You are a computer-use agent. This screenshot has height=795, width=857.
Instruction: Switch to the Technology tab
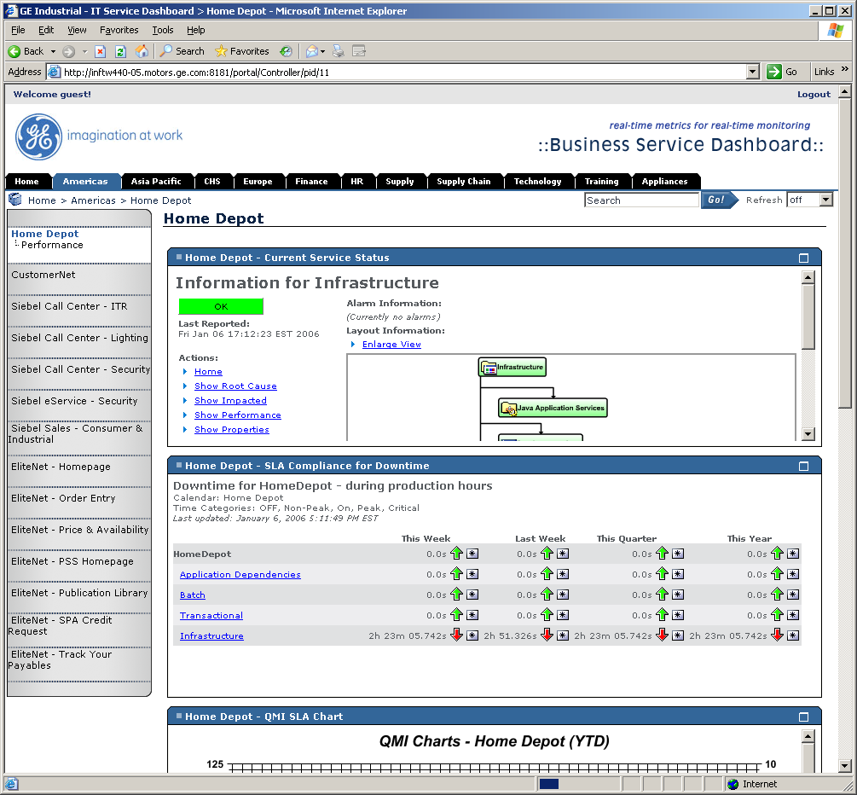point(537,182)
